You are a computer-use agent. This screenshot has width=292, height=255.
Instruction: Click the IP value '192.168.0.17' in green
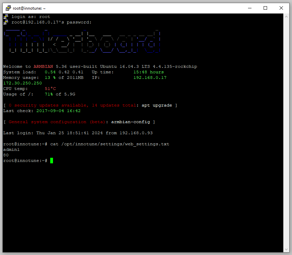pos(150,78)
